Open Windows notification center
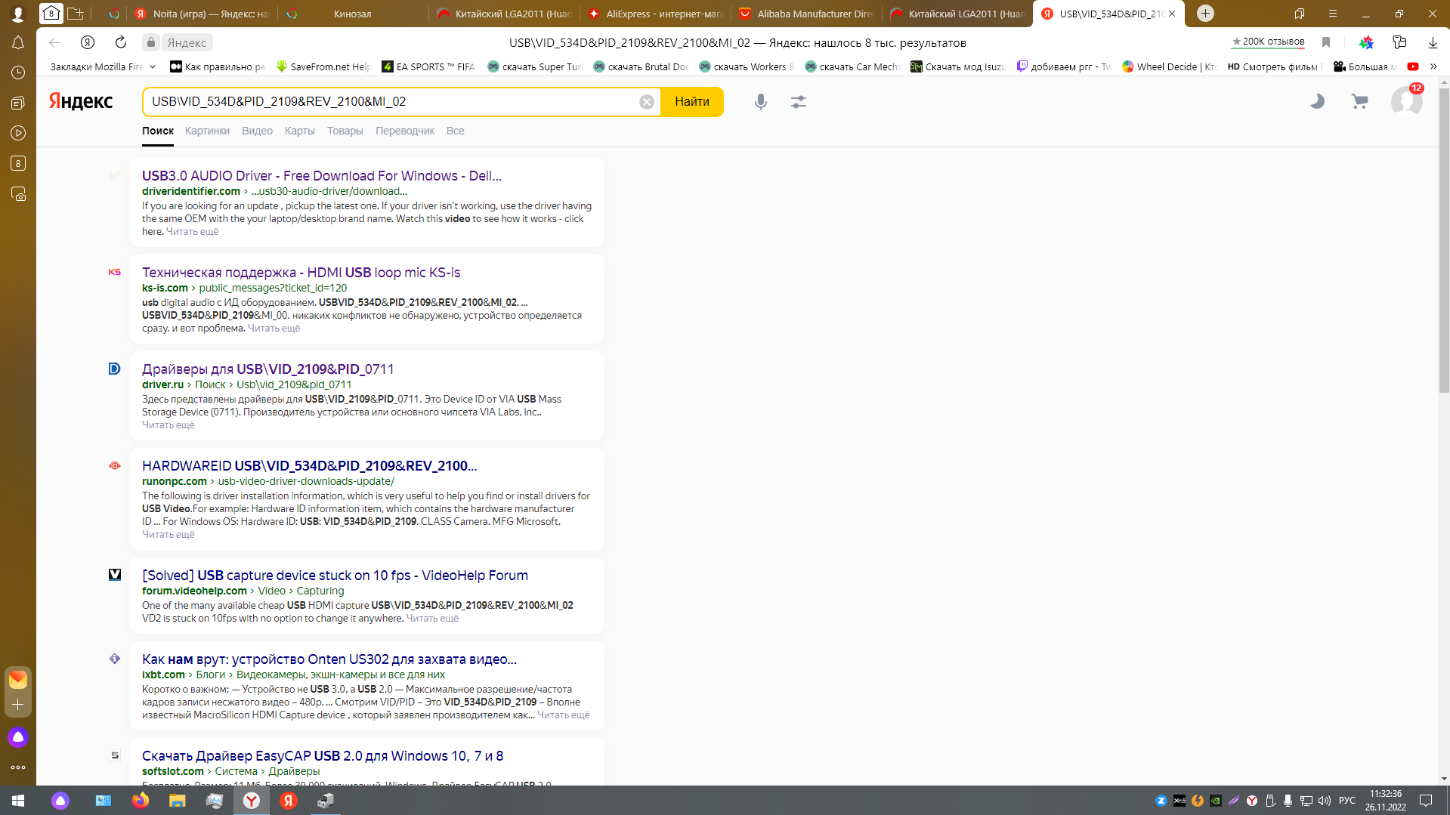 (1426, 801)
